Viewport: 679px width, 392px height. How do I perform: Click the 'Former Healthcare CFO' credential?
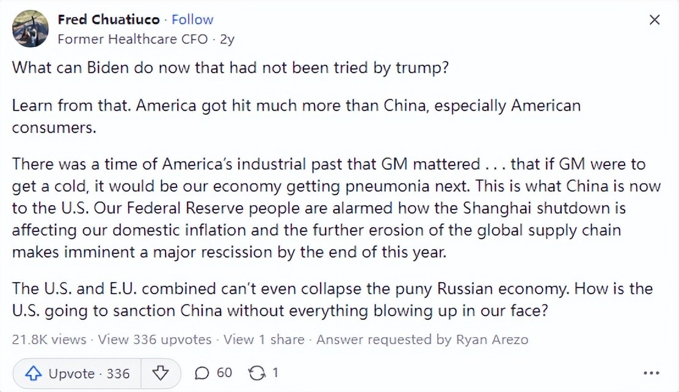click(133, 39)
